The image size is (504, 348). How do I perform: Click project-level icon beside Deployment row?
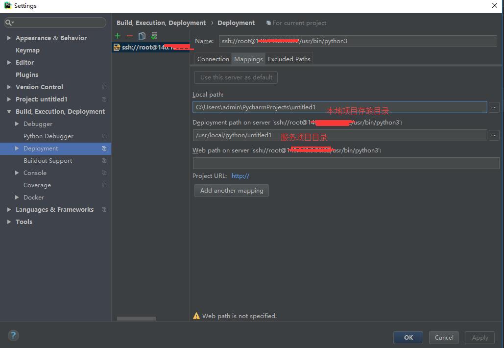[x=104, y=149]
